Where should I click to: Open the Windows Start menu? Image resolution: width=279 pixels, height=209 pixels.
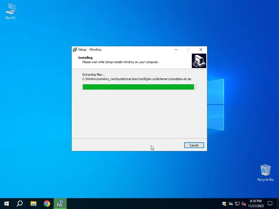pos(7,204)
